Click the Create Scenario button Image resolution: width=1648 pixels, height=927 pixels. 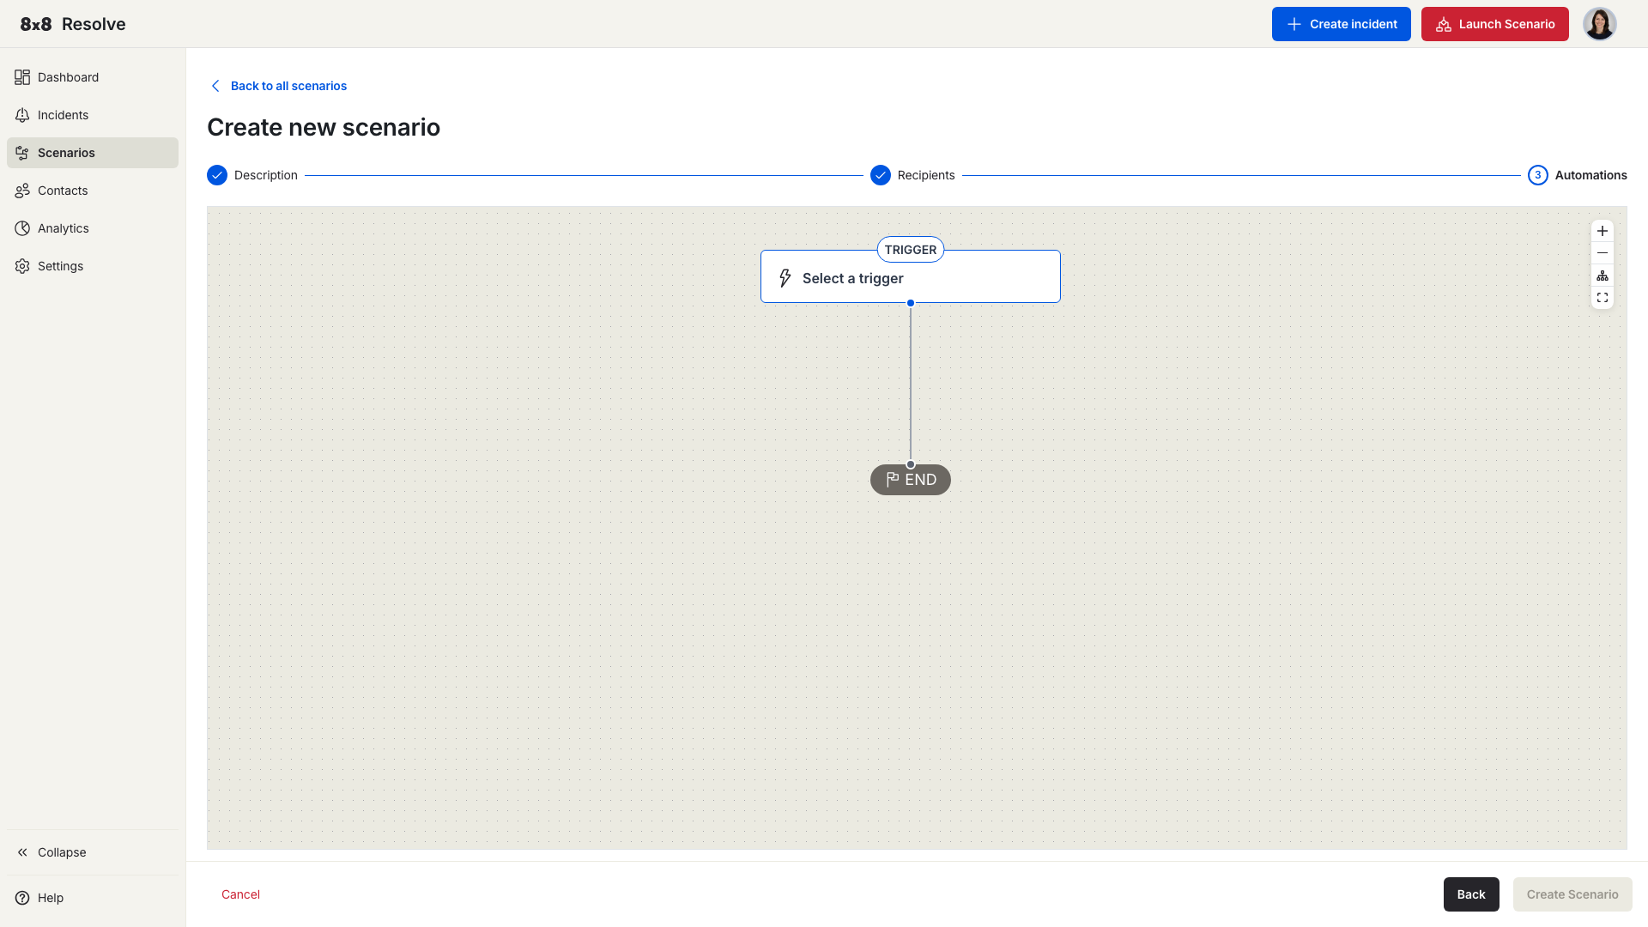click(1572, 894)
